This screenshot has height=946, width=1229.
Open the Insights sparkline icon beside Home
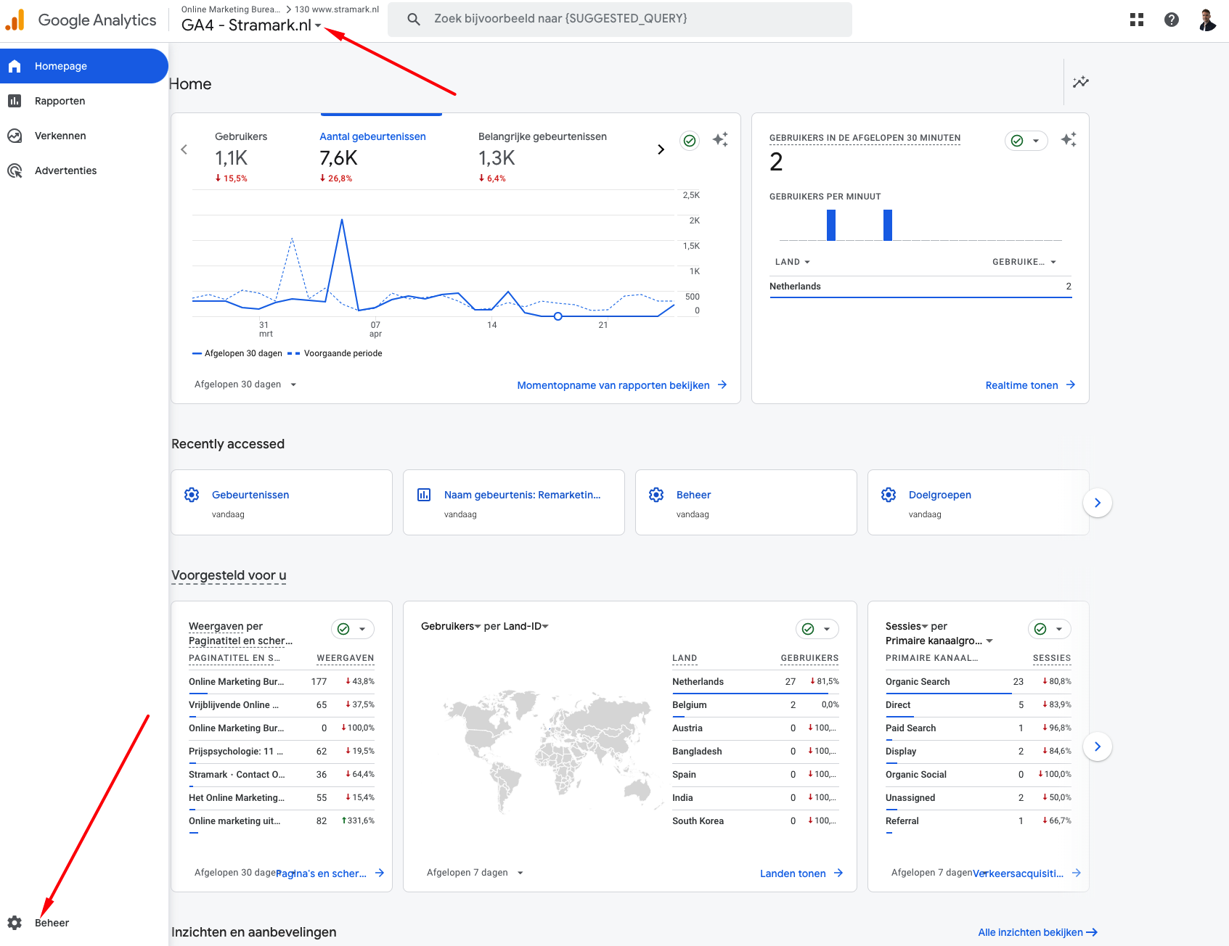coord(1080,82)
